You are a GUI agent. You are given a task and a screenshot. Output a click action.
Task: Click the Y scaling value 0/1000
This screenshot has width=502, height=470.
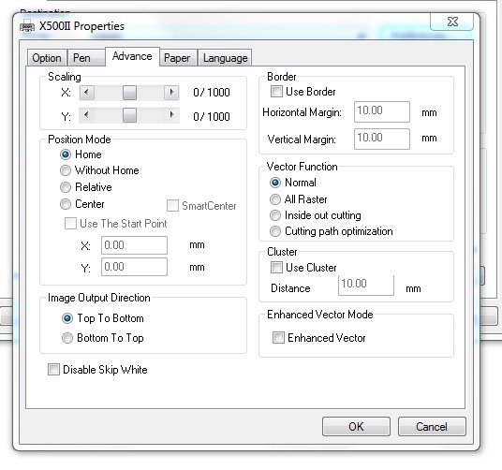[x=212, y=116]
